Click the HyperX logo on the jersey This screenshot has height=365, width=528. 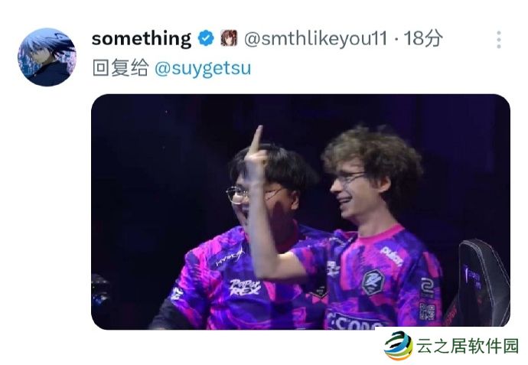pos(230,257)
